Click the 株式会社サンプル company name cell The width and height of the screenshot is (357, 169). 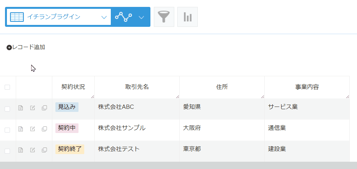pos(122,128)
